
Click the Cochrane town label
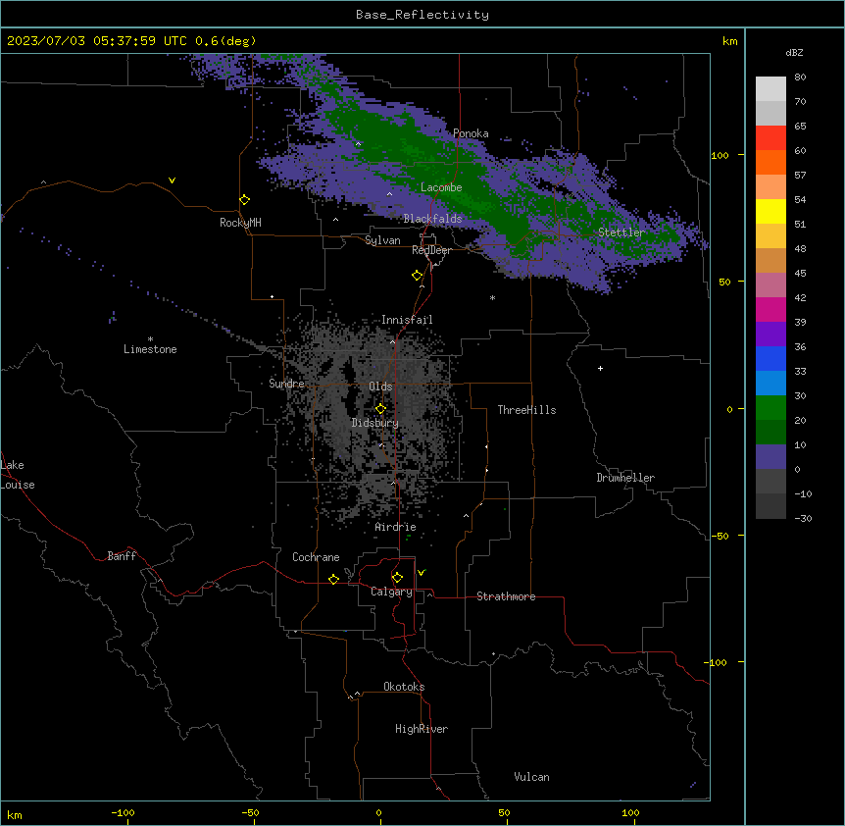316,557
